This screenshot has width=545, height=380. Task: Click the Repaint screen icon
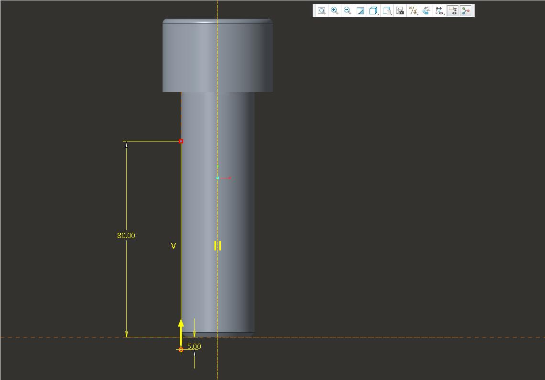pos(360,11)
